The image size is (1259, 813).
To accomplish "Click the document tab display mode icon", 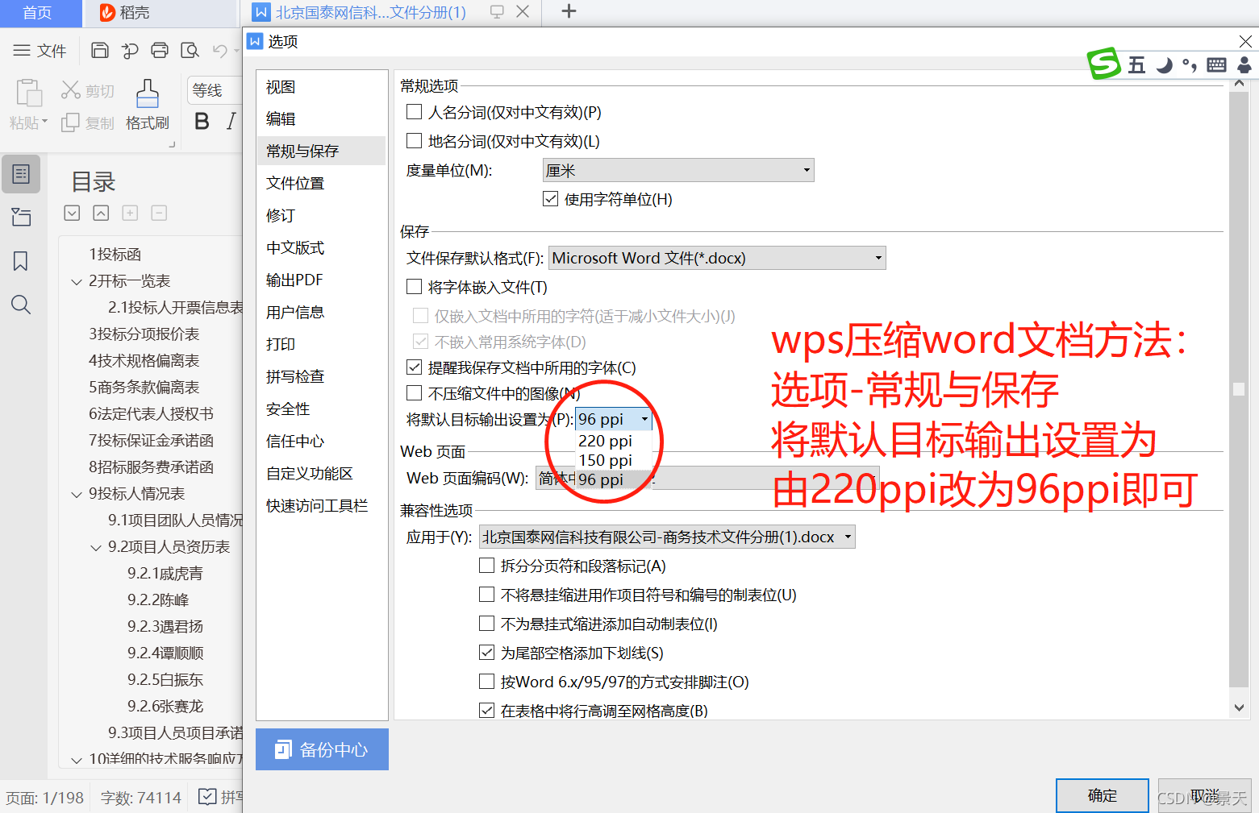I will [x=497, y=11].
